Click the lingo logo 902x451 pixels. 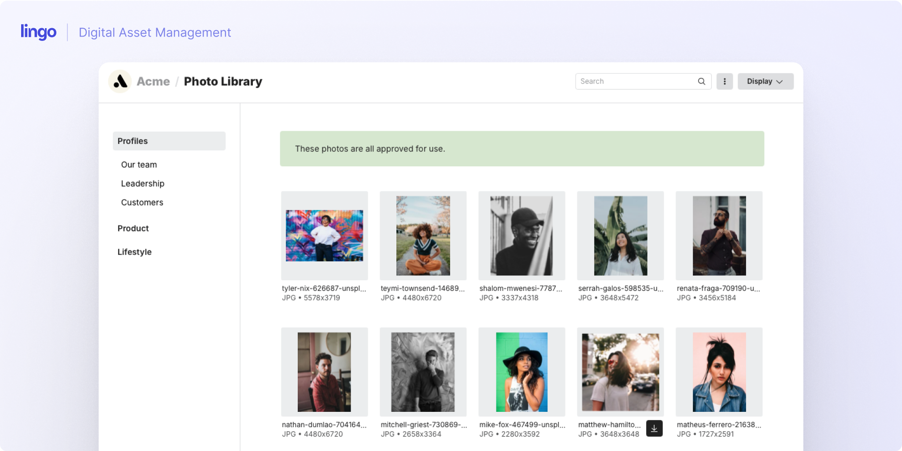38,31
